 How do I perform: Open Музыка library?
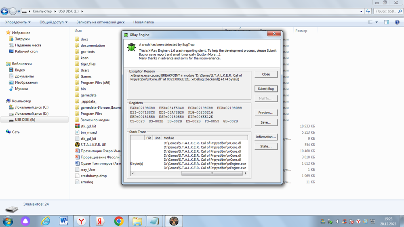pos(21,88)
